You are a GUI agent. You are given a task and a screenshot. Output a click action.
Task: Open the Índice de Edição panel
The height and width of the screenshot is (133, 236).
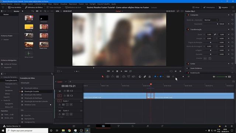[54, 7]
